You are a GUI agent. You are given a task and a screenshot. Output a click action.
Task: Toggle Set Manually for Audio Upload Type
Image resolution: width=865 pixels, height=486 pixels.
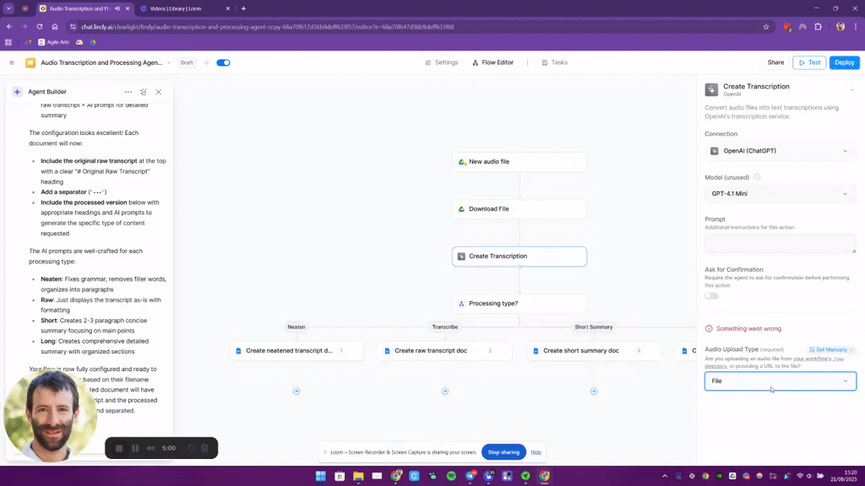click(x=831, y=349)
